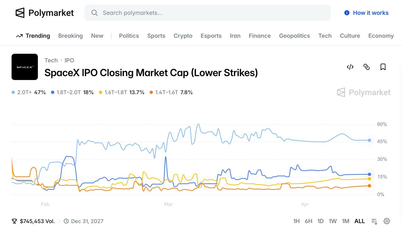
Task: Select the 1H time range
Action: pyautogui.click(x=296, y=221)
